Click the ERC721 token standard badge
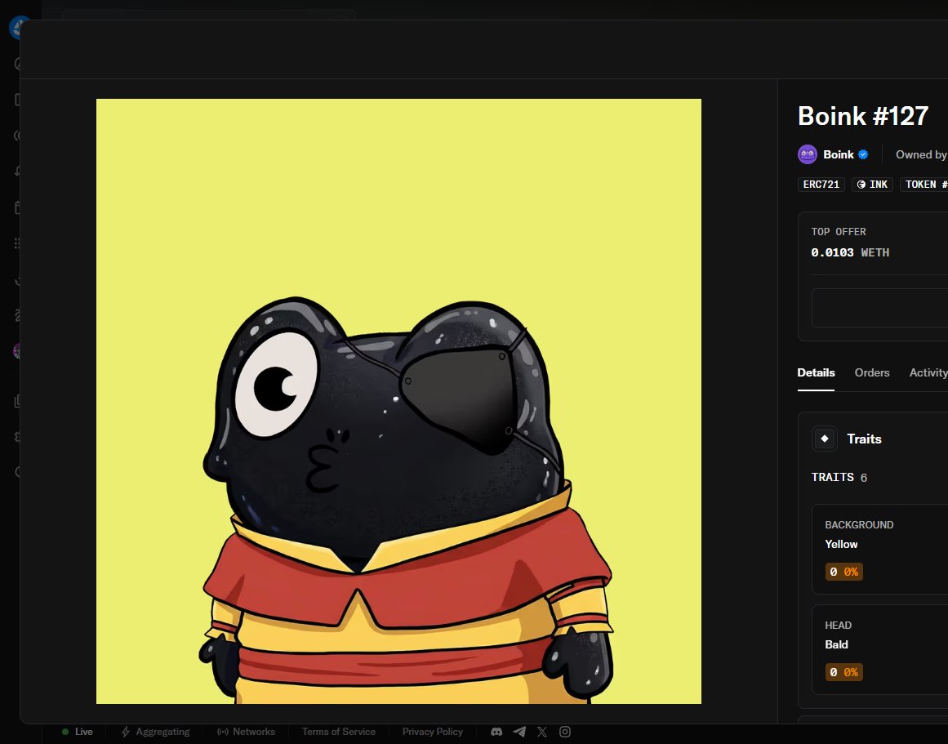This screenshot has width=948, height=744. pos(821,185)
